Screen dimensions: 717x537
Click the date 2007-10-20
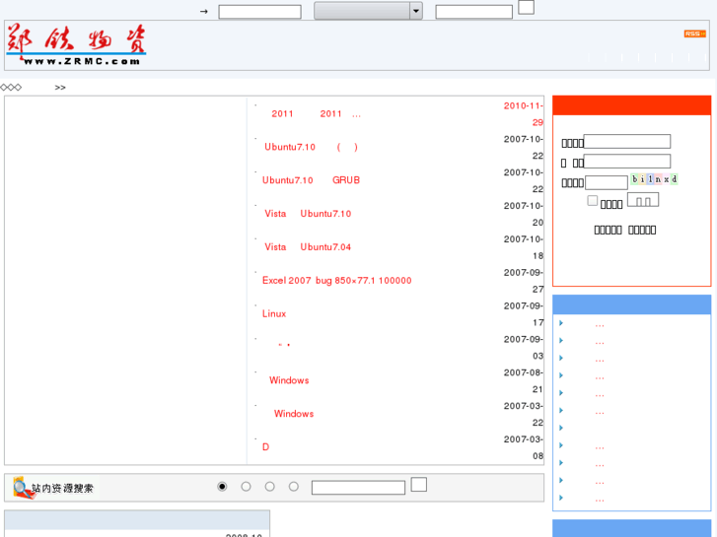[524, 214]
